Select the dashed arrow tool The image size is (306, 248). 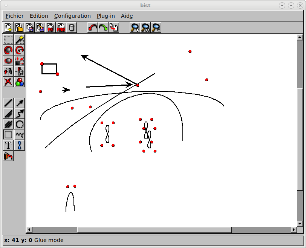click(20, 103)
